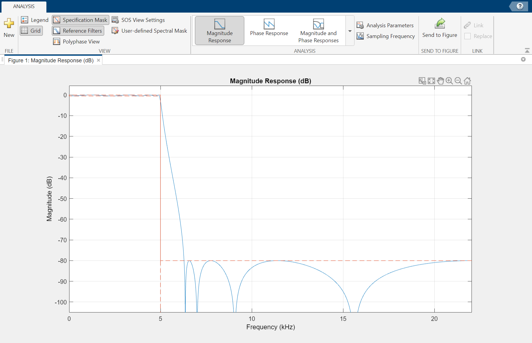Open Sampling Frequency settings
The width and height of the screenshot is (532, 343).
[386, 36]
